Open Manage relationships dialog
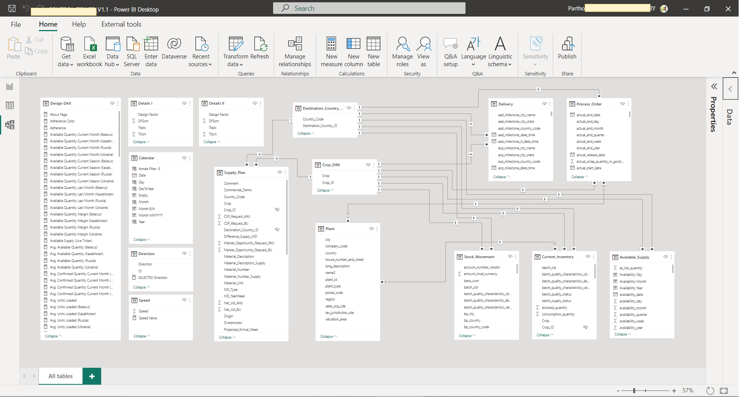The height and width of the screenshot is (397, 739). click(x=295, y=52)
